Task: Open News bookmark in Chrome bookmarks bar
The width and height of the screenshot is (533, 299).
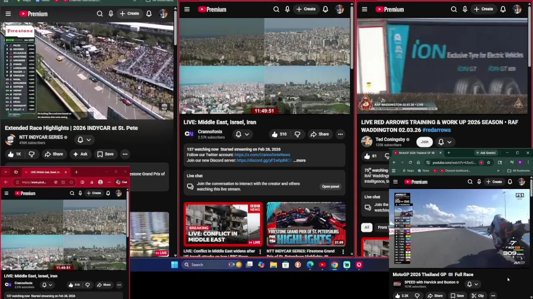Action: coord(423,171)
